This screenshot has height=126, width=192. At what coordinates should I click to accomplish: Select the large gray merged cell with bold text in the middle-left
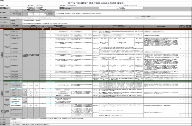[31, 55]
